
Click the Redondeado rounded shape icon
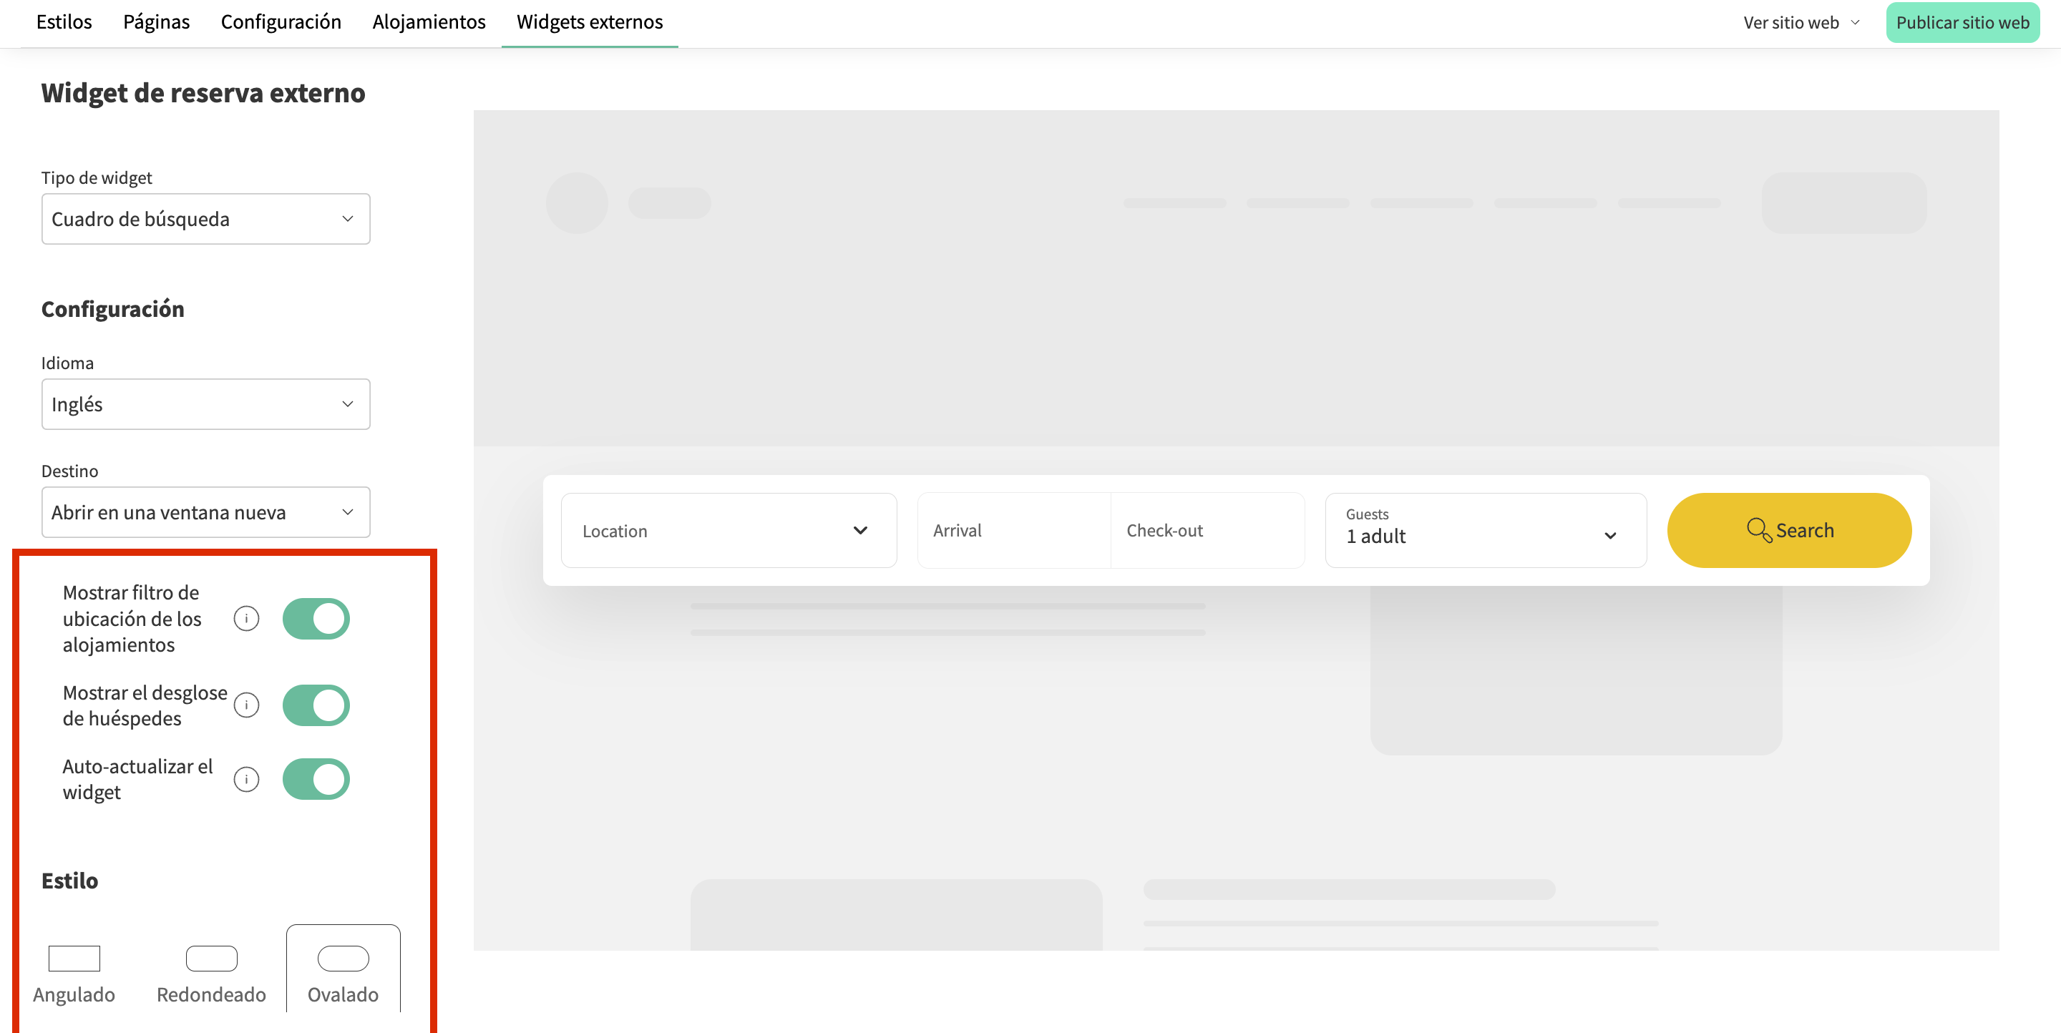[x=211, y=958]
